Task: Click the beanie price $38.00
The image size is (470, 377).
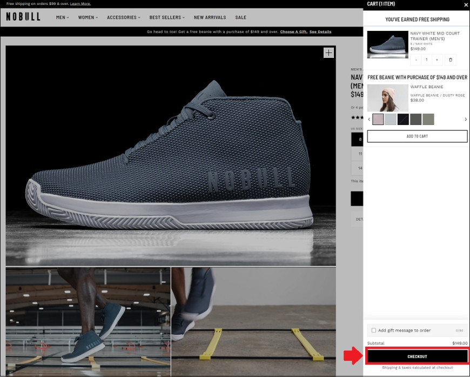Action: tap(417, 100)
